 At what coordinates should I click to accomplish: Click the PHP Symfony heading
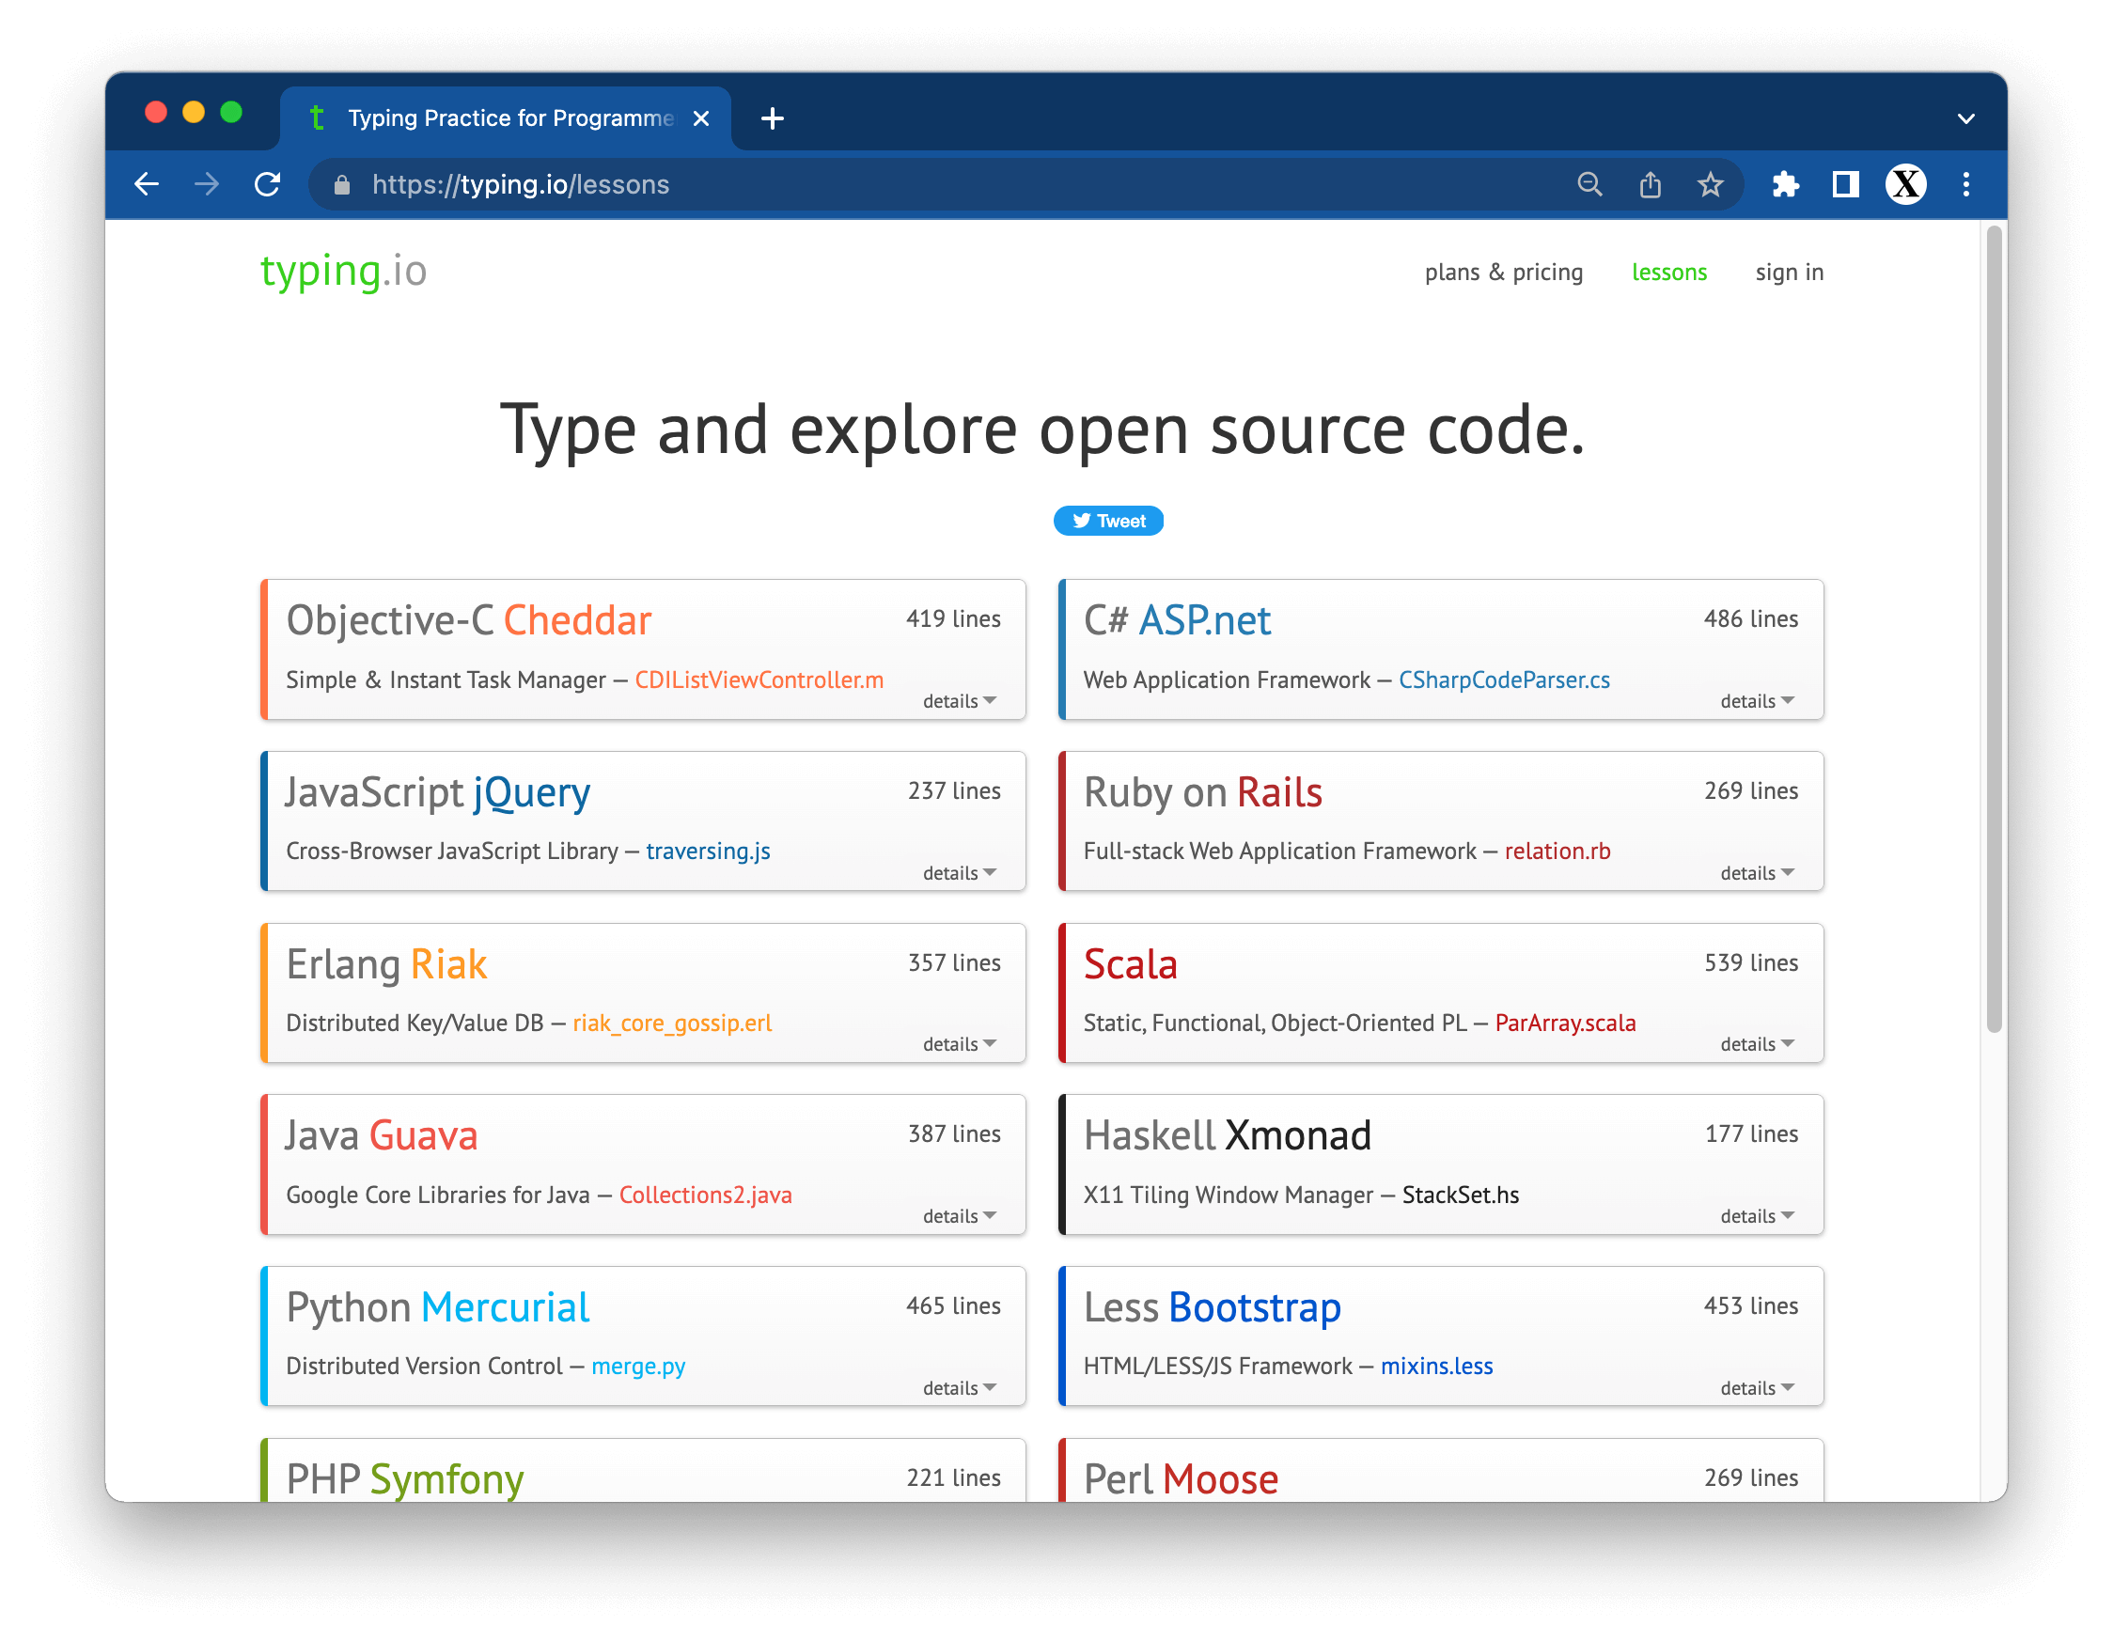point(404,1478)
